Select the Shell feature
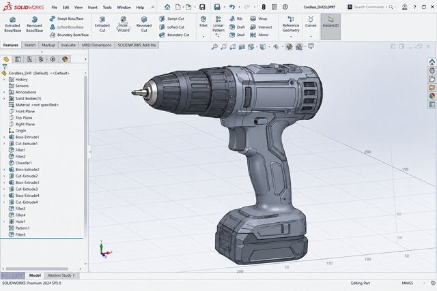 [237, 35]
